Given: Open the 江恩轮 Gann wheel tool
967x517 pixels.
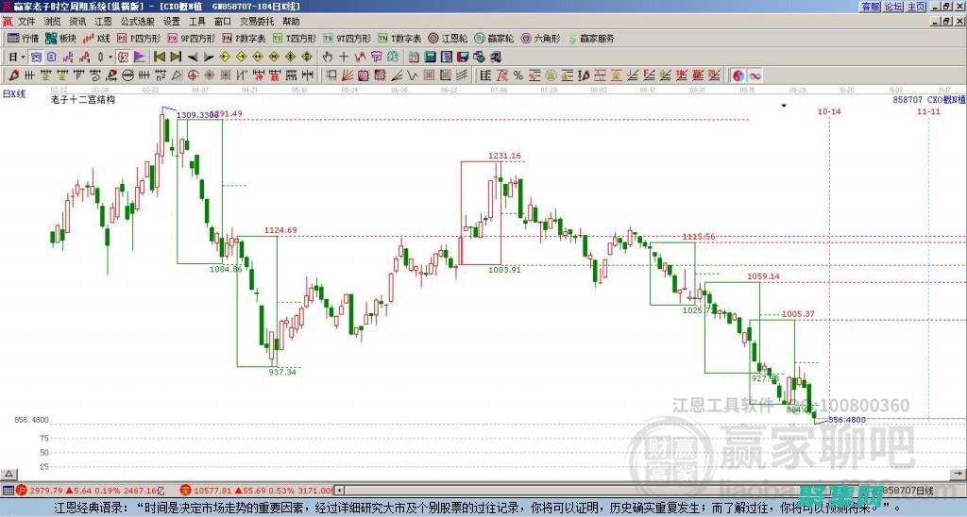Looking at the screenshot, I should click(451, 39).
